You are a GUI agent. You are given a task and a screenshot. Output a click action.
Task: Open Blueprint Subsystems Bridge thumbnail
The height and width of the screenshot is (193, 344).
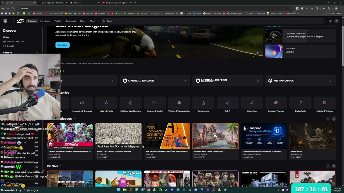tap(264, 136)
